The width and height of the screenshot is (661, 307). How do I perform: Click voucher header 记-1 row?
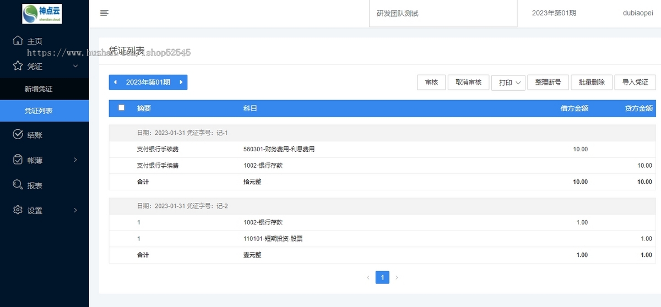coord(382,133)
